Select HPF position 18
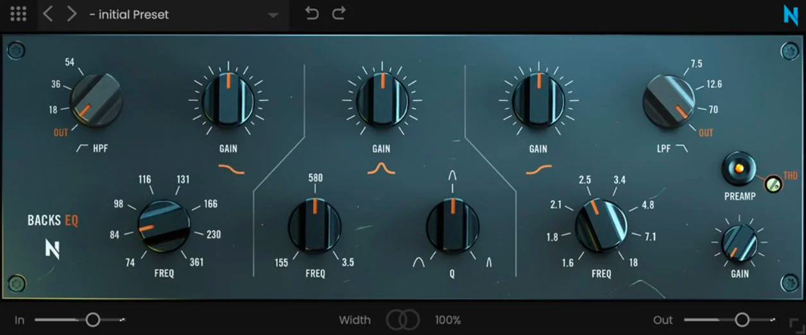 tap(53, 110)
